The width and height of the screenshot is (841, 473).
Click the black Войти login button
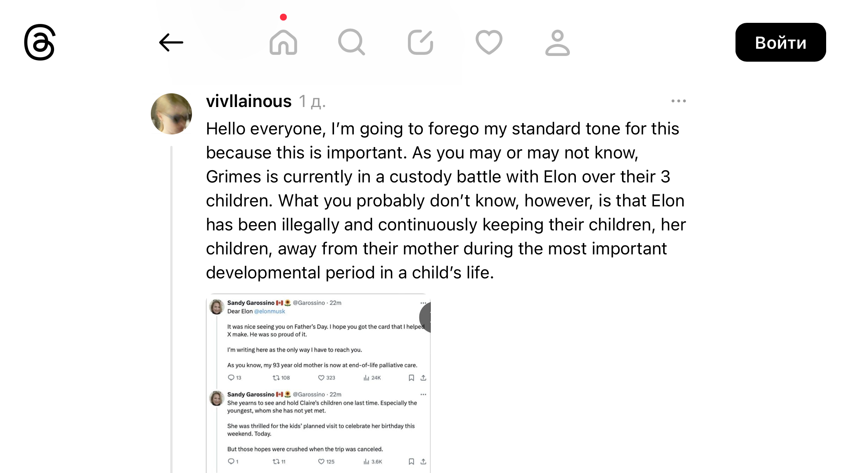[780, 42]
